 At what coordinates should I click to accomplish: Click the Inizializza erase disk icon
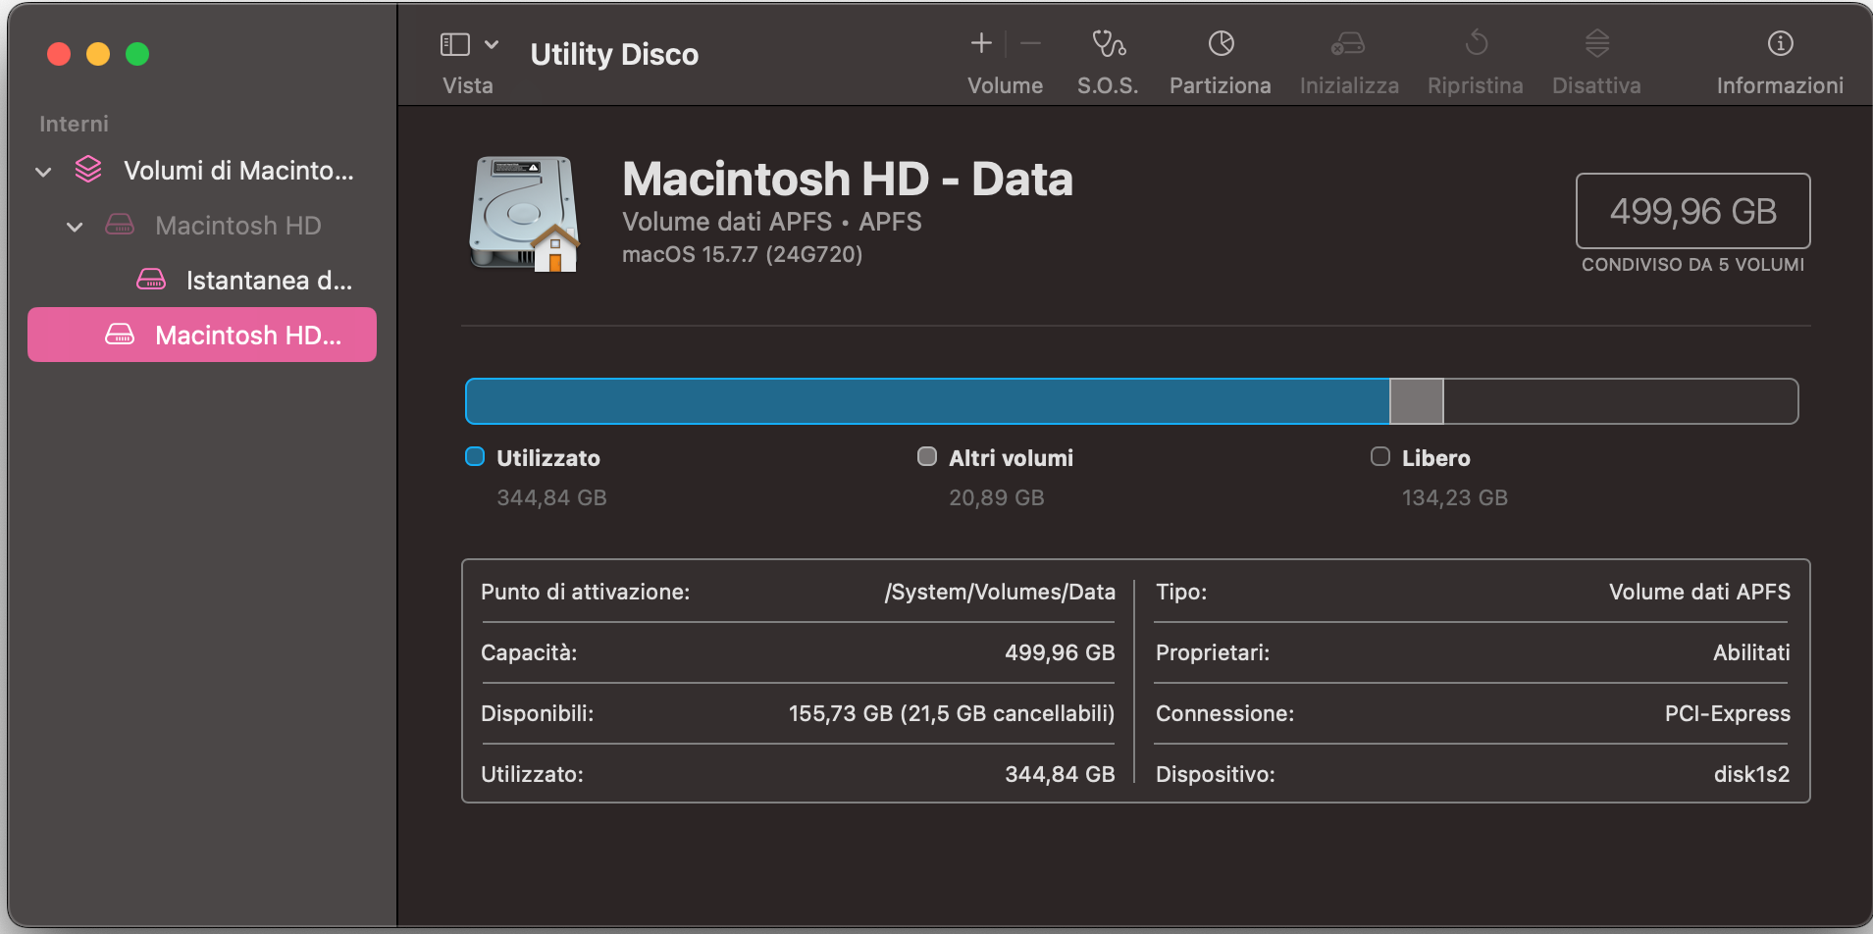coord(1348,43)
